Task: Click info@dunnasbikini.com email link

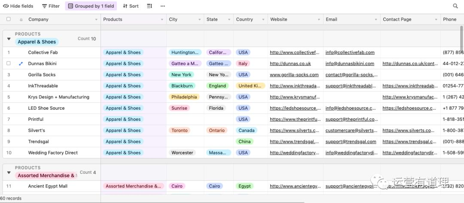Action: pos(350,63)
